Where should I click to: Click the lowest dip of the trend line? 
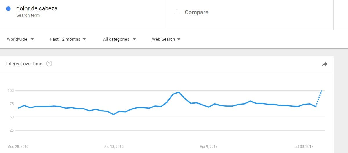(113, 114)
